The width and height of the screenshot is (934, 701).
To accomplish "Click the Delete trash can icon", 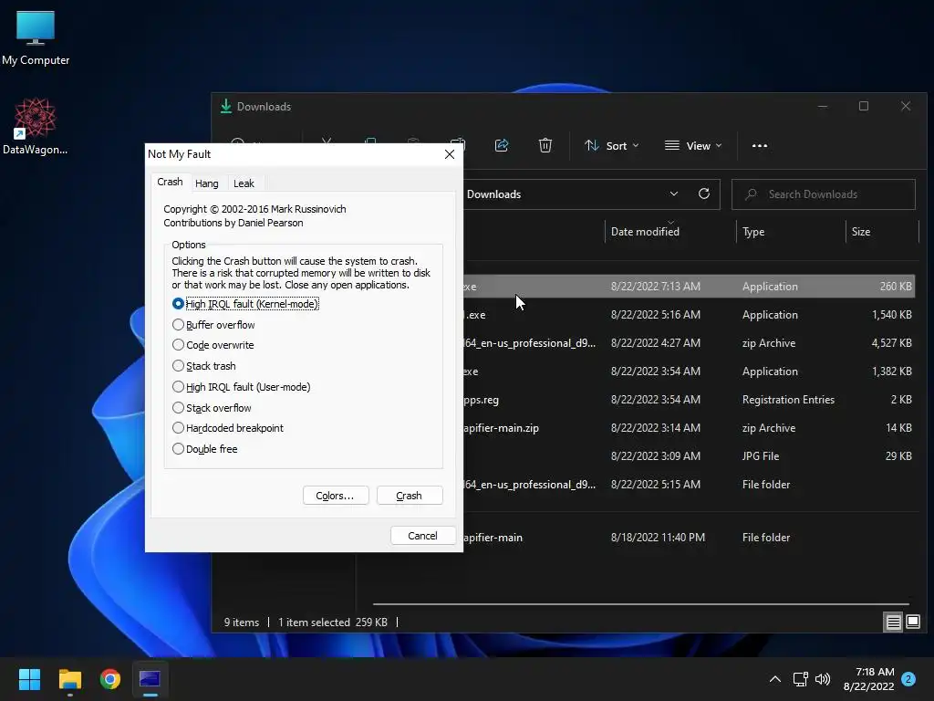I will pyautogui.click(x=545, y=145).
